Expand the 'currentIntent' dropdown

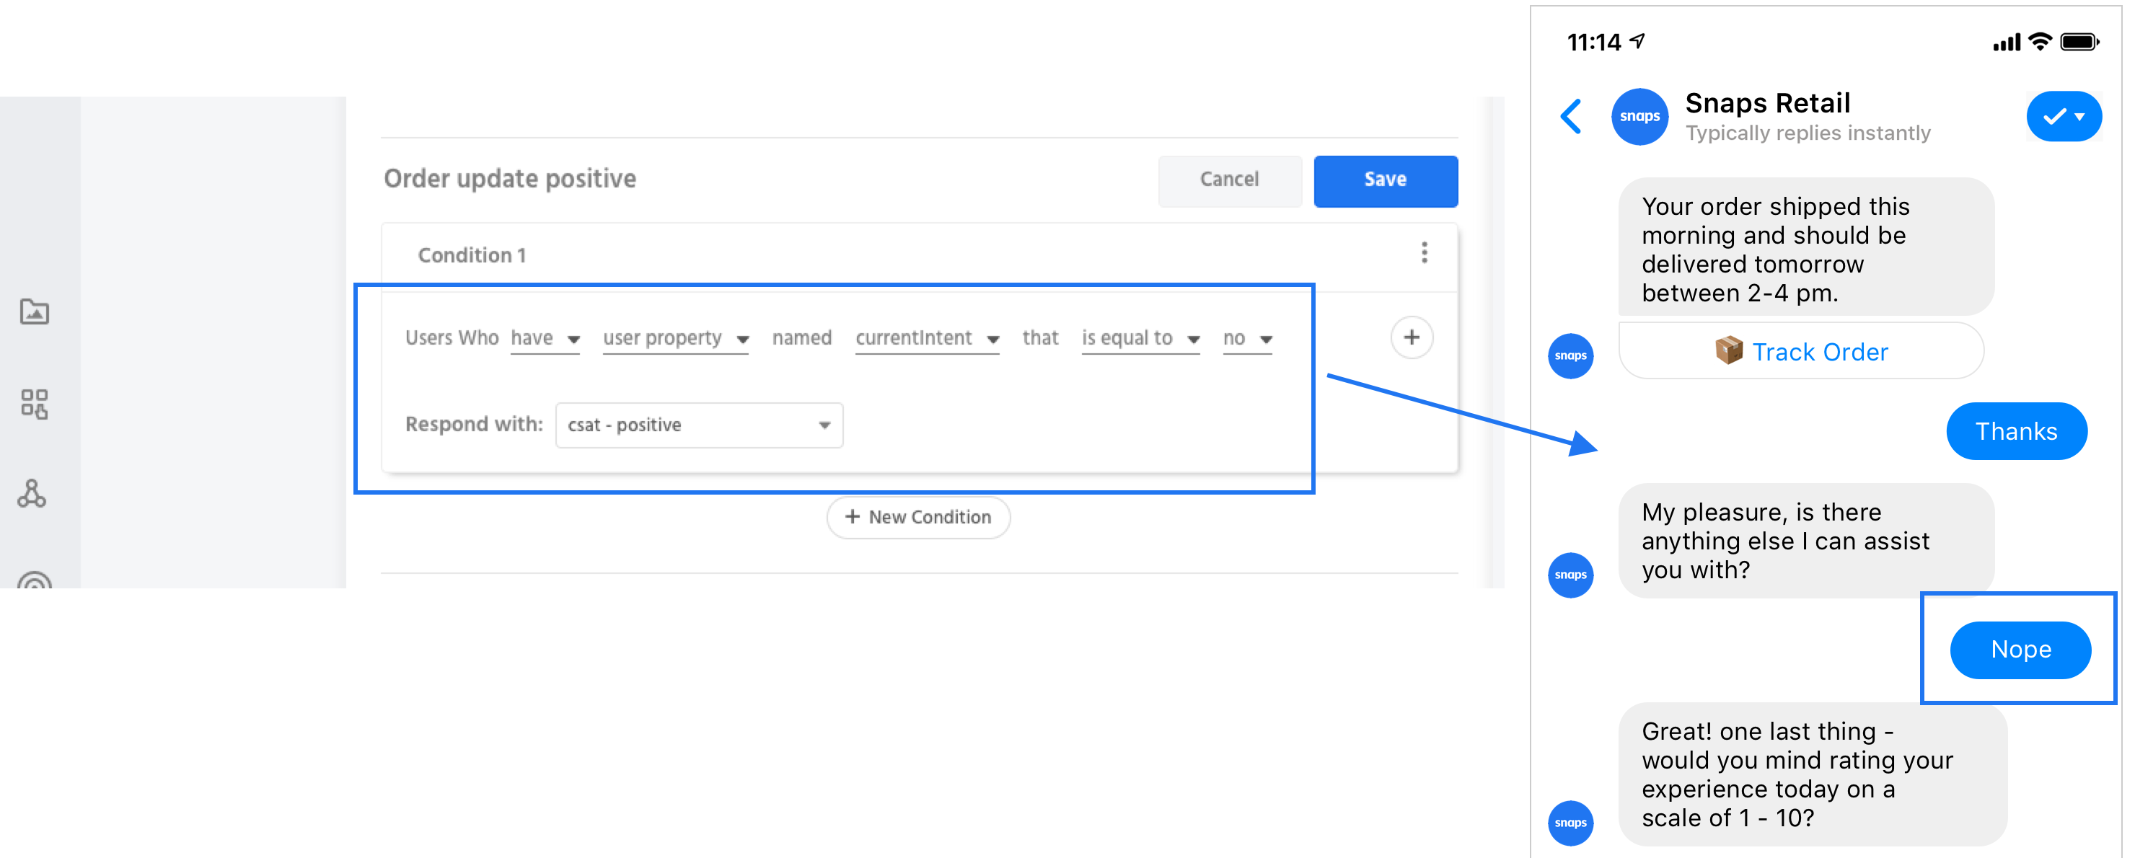click(x=927, y=339)
